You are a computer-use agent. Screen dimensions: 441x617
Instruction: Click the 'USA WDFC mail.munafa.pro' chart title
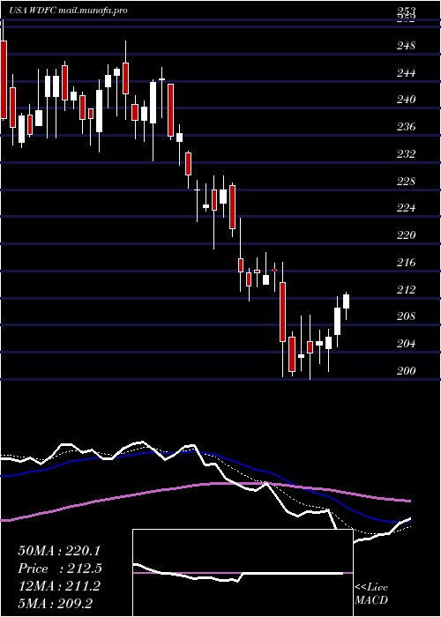(68, 11)
